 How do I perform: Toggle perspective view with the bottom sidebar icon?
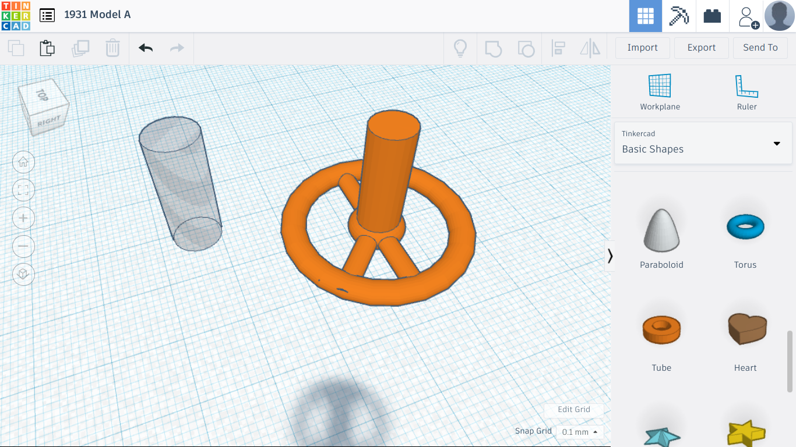(x=23, y=274)
